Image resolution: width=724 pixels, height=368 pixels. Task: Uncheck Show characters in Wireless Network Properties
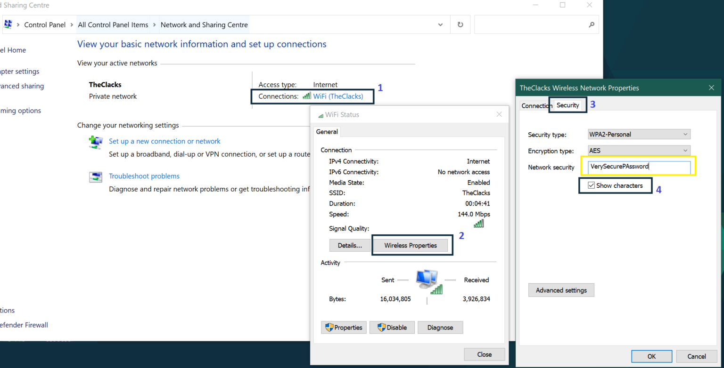coord(592,185)
